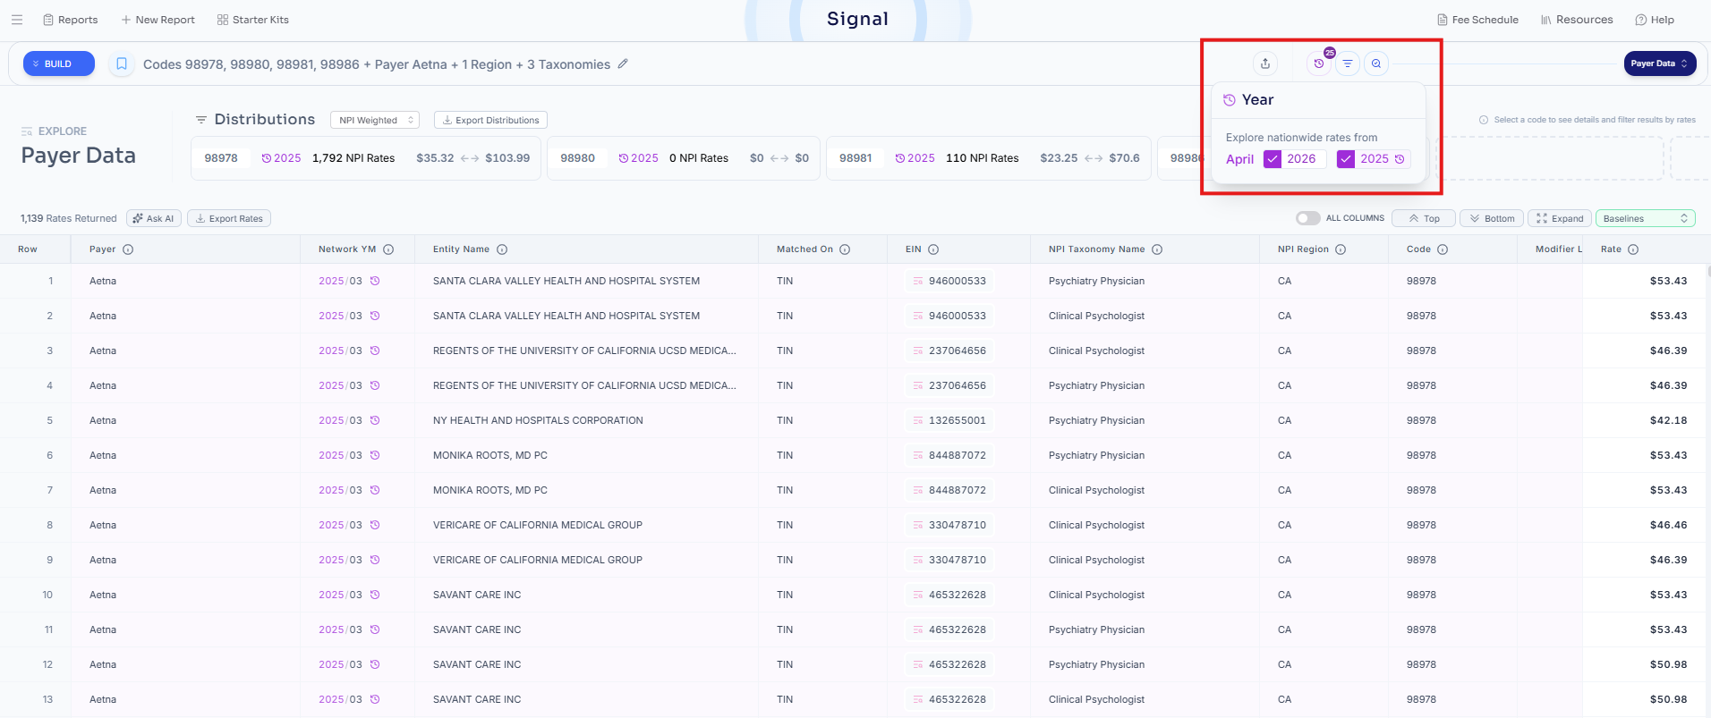Click EIN icon beside 946000533 in row 1
This screenshot has width=1711, height=718.
[918, 281]
